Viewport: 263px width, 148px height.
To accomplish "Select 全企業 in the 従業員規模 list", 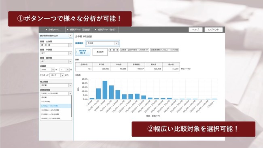I will pyautogui.click(x=56, y=97).
